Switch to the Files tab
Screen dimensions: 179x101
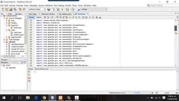click(10, 14)
